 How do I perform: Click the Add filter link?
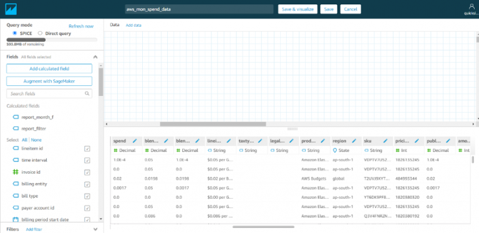click(x=34, y=229)
